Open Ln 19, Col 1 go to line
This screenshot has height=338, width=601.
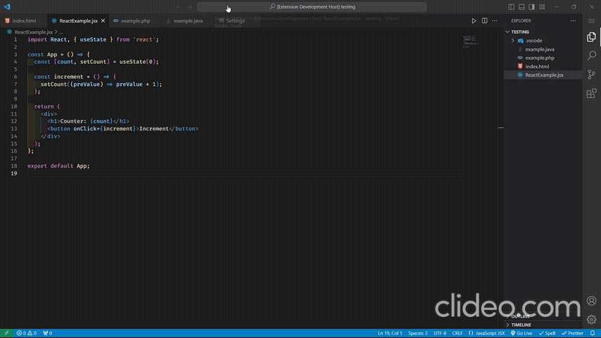click(390, 333)
